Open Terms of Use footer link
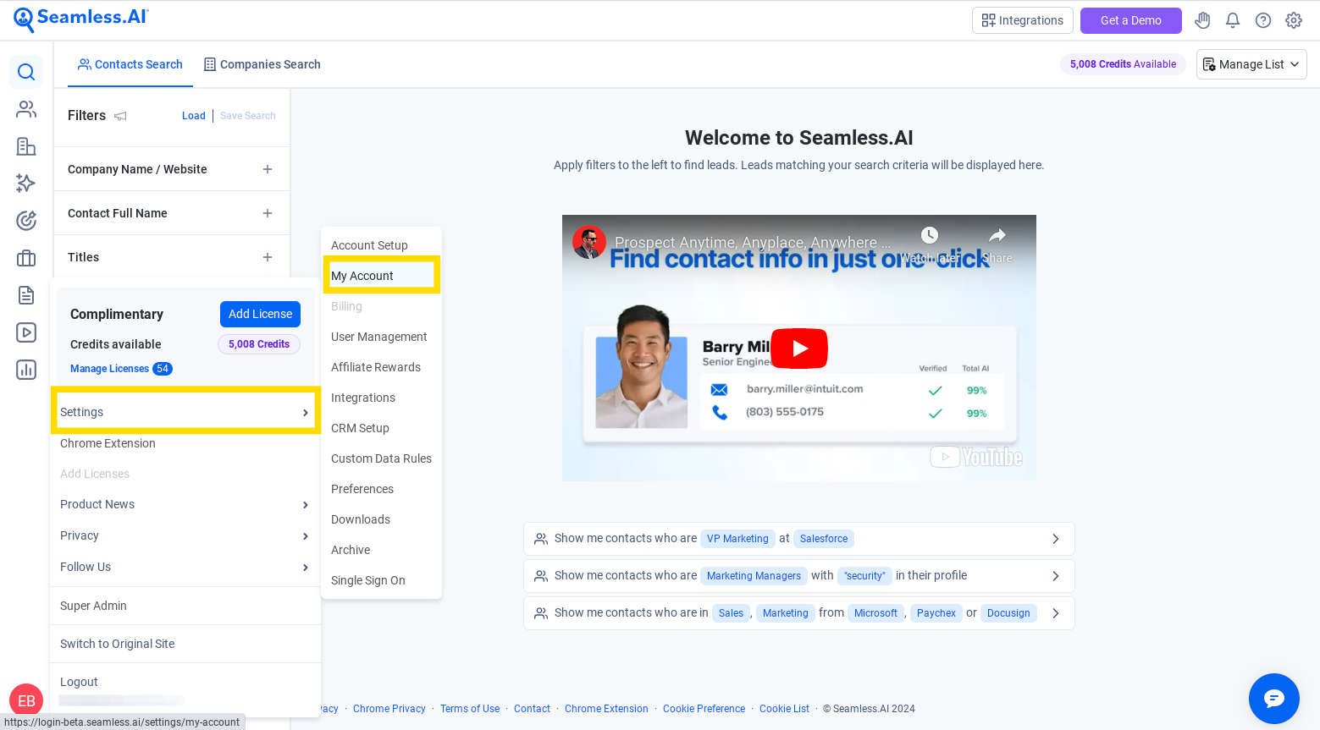The width and height of the screenshot is (1320, 730). (x=470, y=709)
